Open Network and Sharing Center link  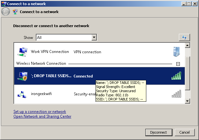click(x=42, y=116)
